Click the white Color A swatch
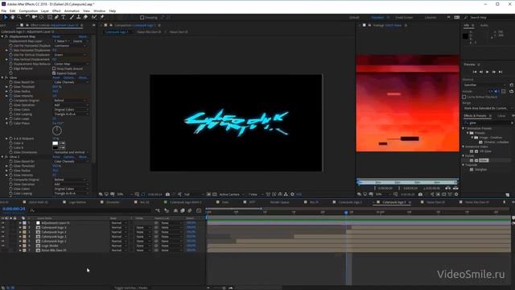The width and height of the screenshot is (515, 290). 56,143
